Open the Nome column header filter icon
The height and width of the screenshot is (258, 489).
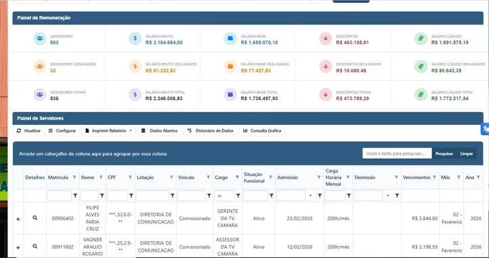click(x=101, y=177)
